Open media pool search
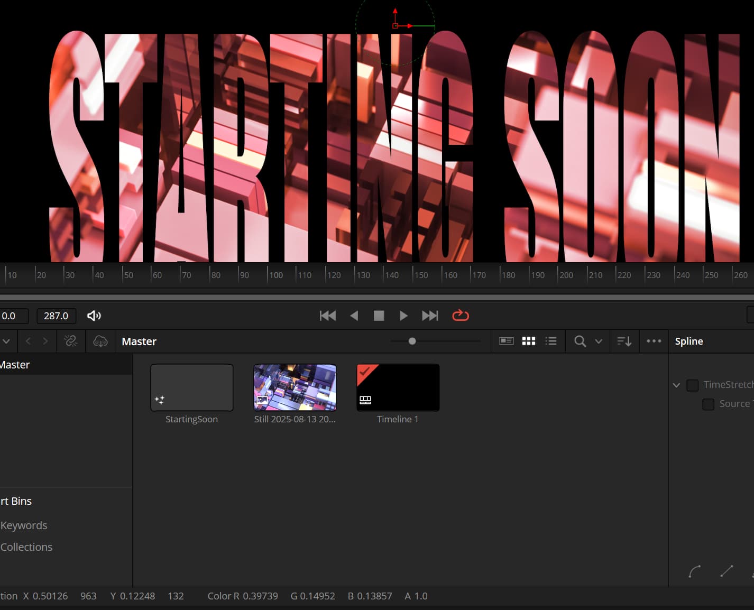 580,341
